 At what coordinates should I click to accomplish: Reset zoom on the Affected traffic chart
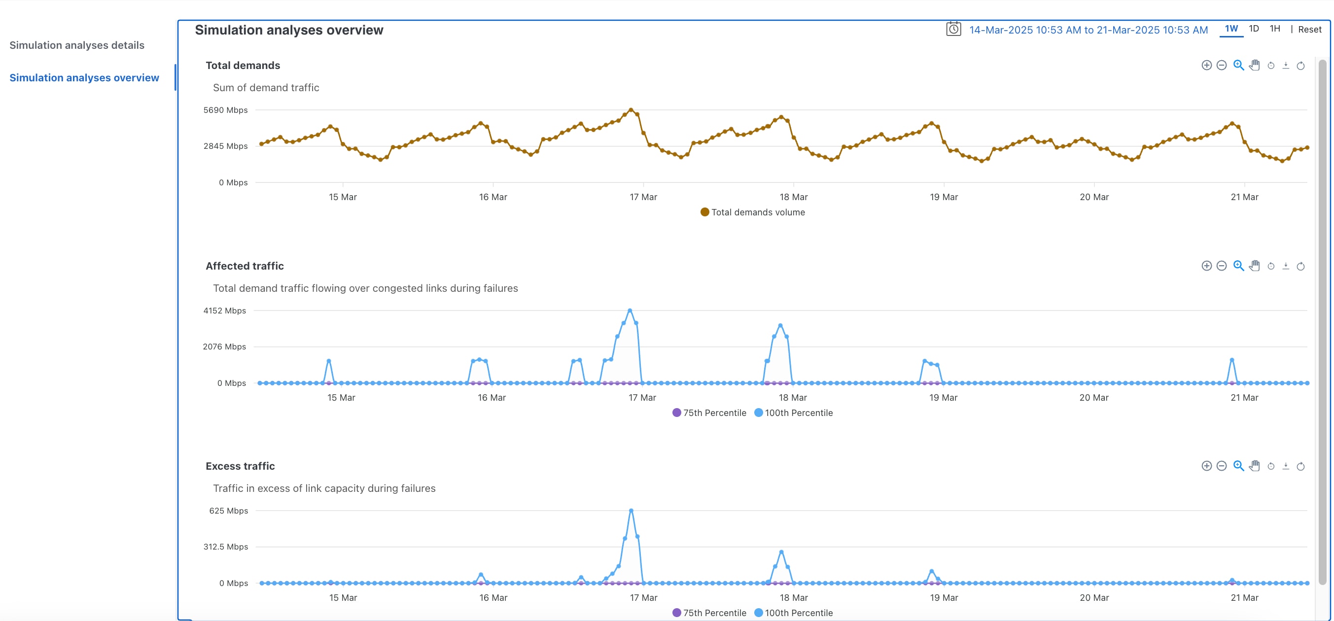point(1271,266)
